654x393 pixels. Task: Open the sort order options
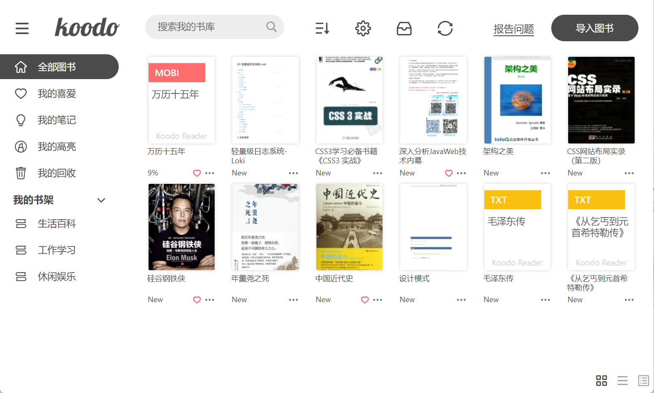tap(322, 28)
